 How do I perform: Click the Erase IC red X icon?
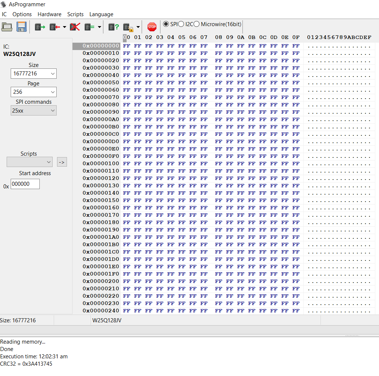(x=75, y=27)
